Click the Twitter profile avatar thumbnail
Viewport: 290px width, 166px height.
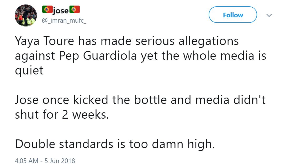(x=25, y=15)
